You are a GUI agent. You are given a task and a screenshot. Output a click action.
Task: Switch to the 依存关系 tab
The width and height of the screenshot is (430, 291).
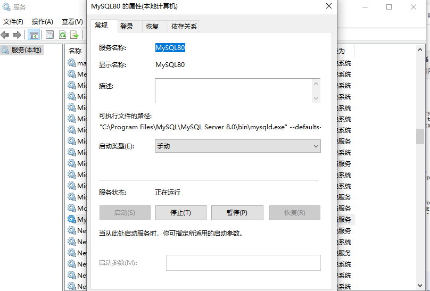coord(184,27)
